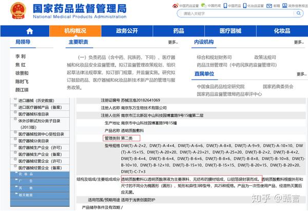The image size is (308, 211).
Task: Click 更多 beside 主要职责
Action: tap(173, 42)
